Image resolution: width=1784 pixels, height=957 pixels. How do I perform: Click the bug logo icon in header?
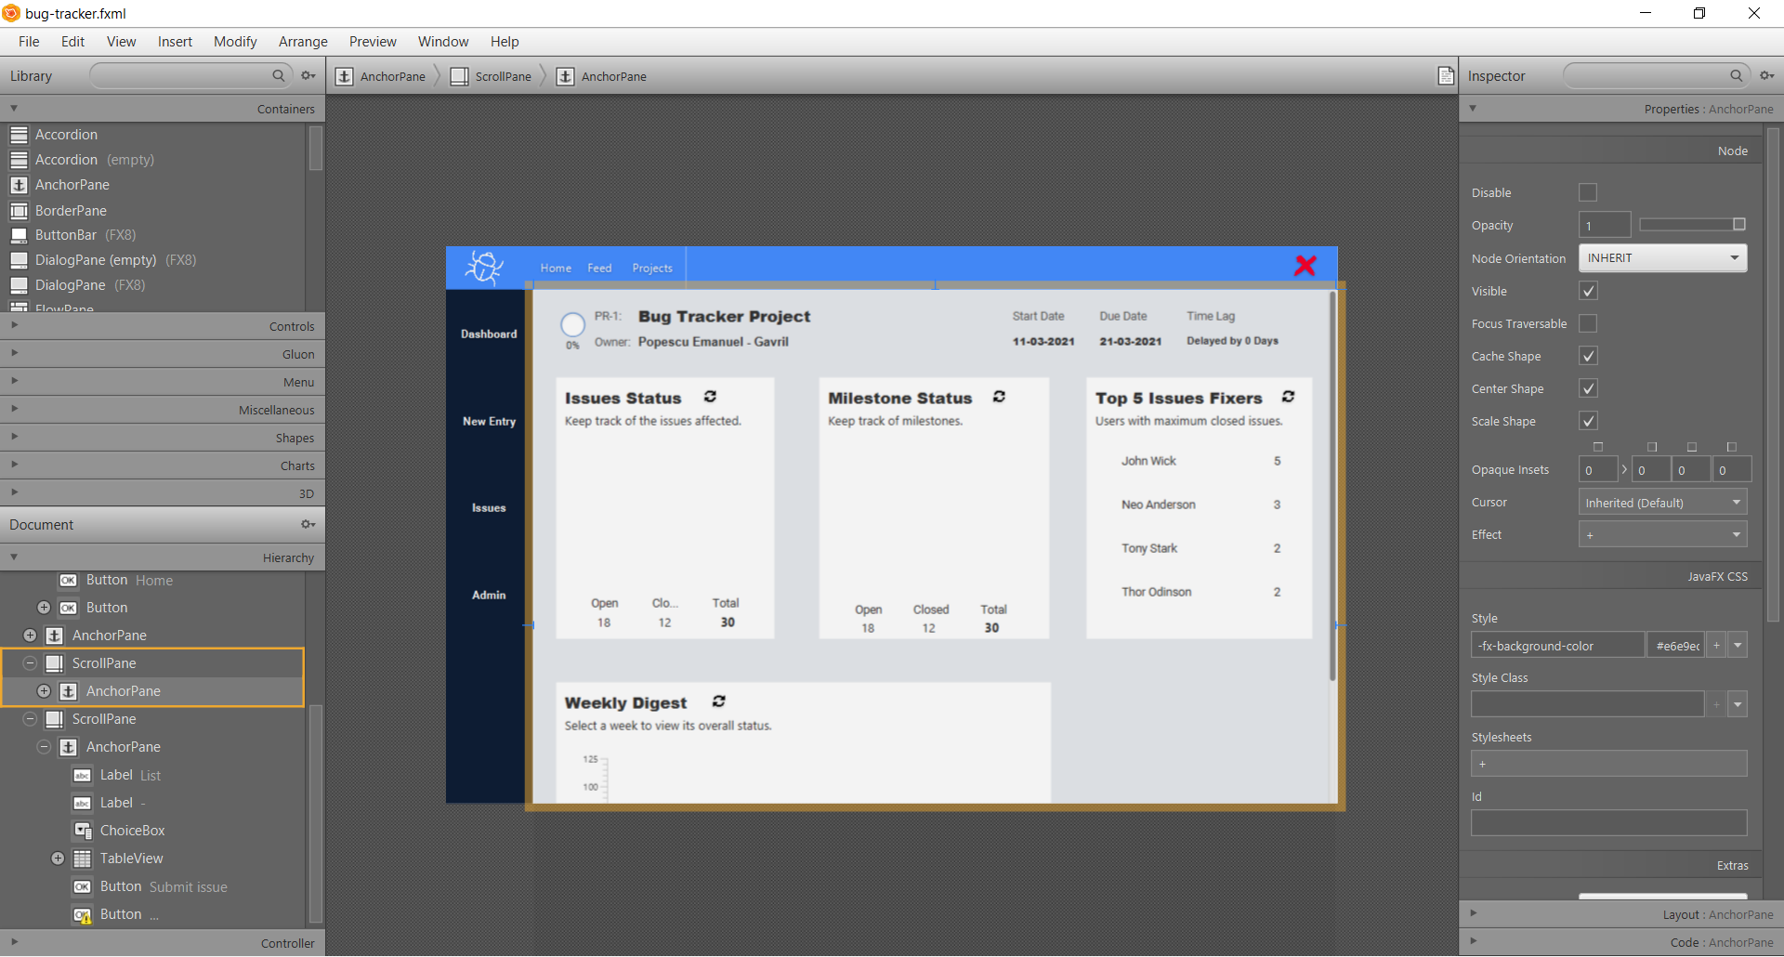[484, 268]
